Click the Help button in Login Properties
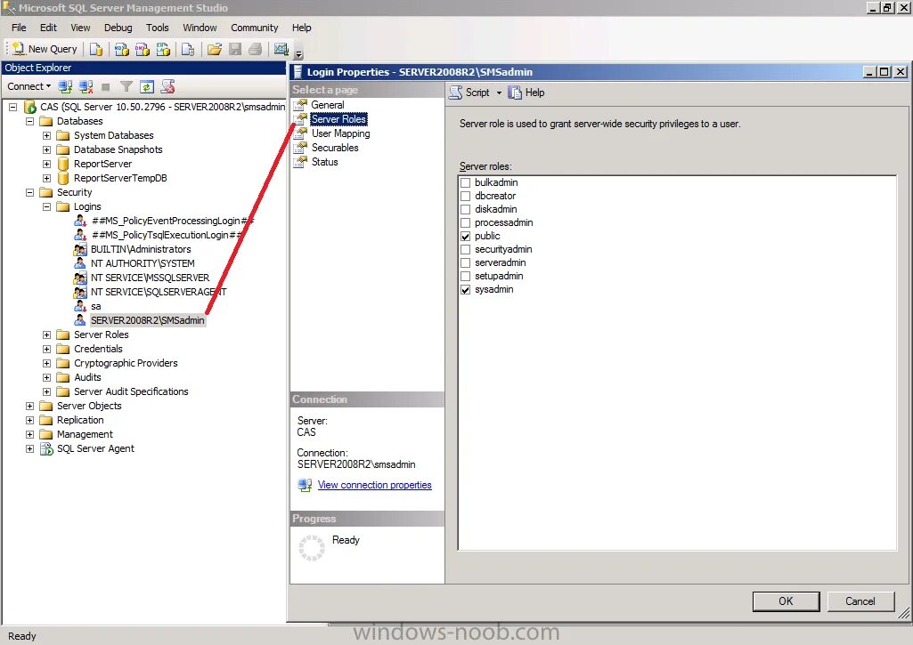This screenshot has height=645, width=913. 526,93
